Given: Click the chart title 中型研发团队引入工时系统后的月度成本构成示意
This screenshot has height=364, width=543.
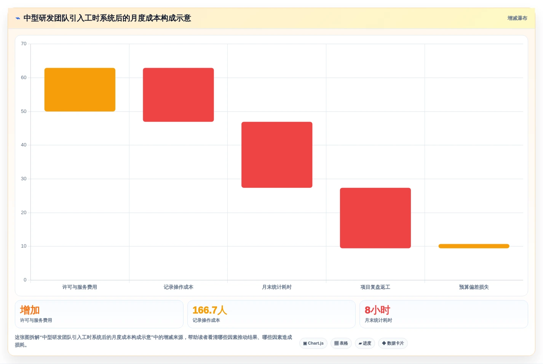Looking at the screenshot, I should pyautogui.click(x=107, y=18).
